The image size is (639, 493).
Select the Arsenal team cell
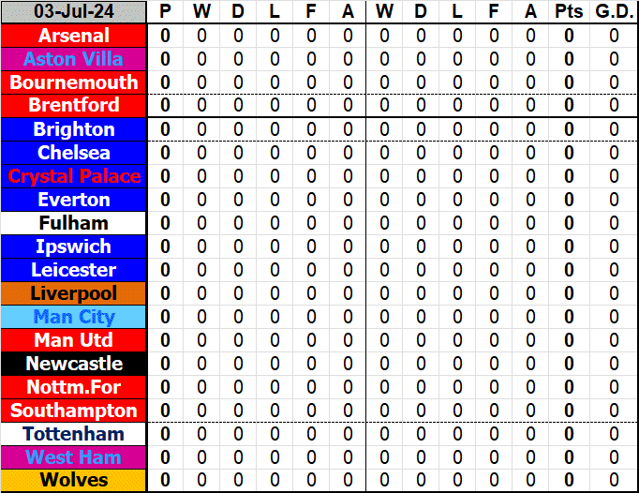tap(74, 36)
